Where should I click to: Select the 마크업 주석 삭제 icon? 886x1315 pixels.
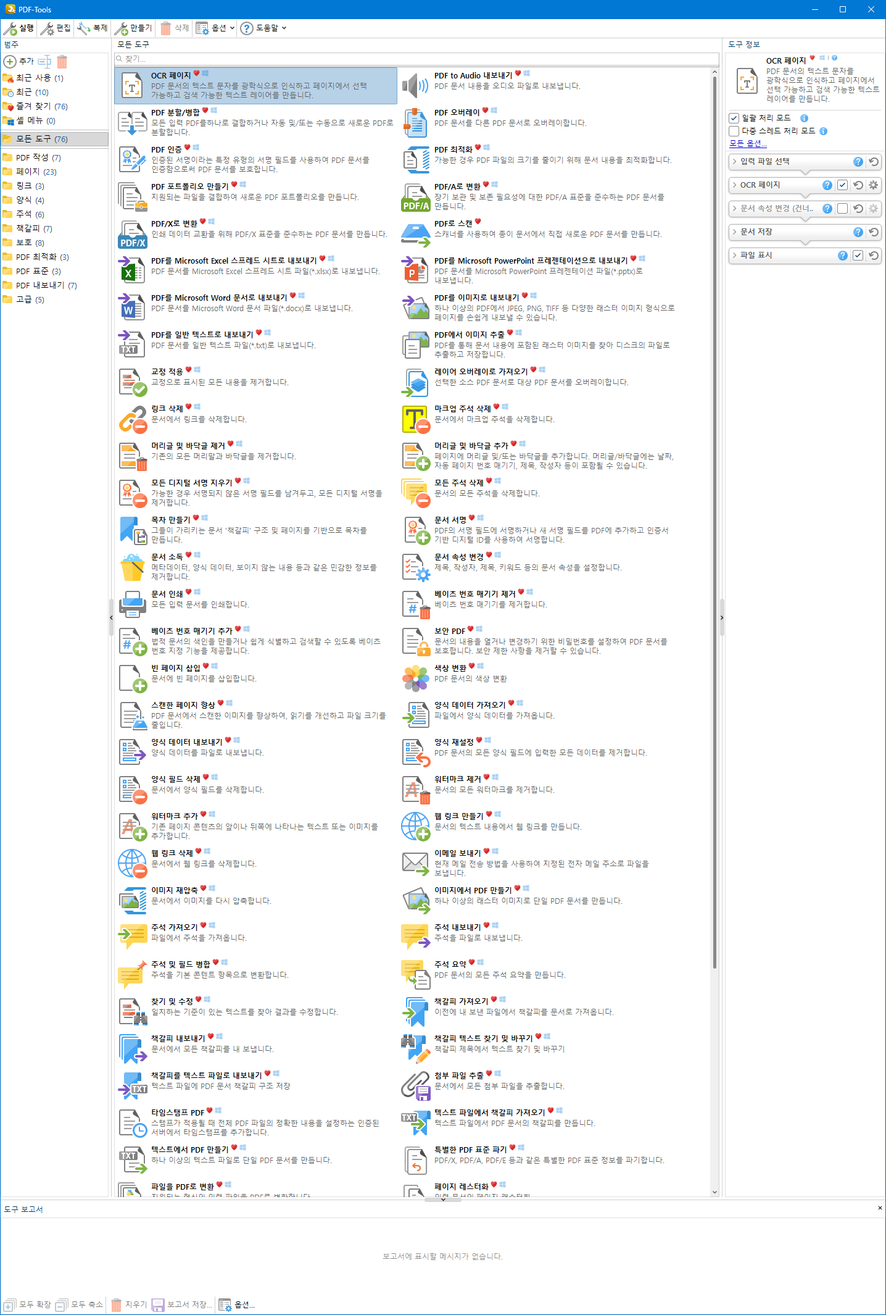tap(415, 419)
